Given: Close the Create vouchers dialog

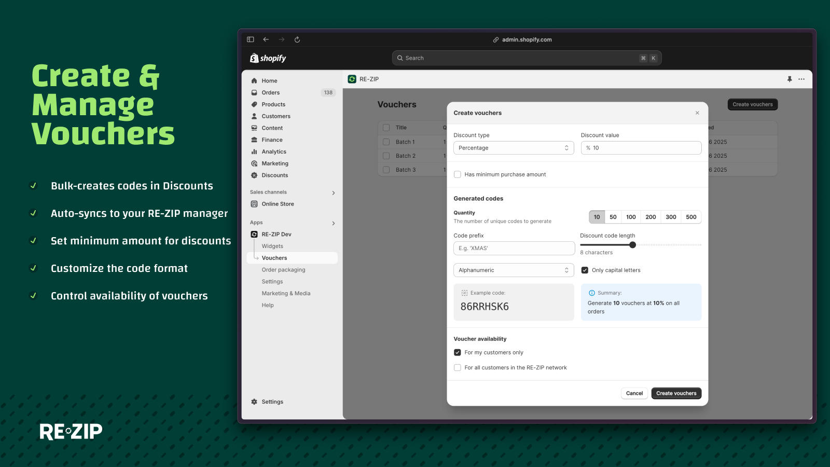Looking at the screenshot, I should [x=697, y=113].
